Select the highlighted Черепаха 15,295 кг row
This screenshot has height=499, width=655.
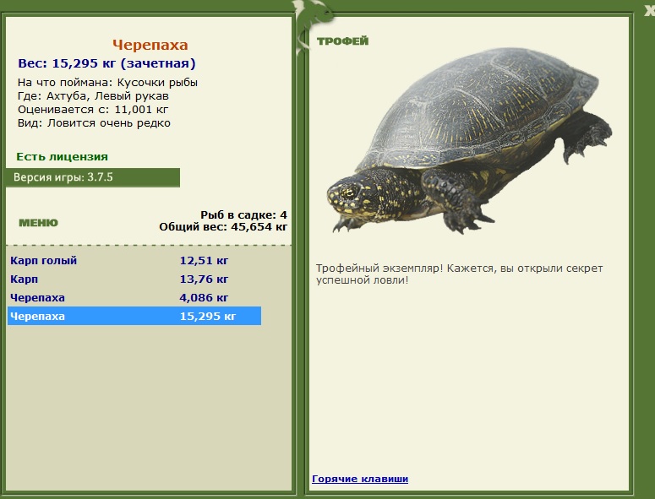click(x=134, y=317)
